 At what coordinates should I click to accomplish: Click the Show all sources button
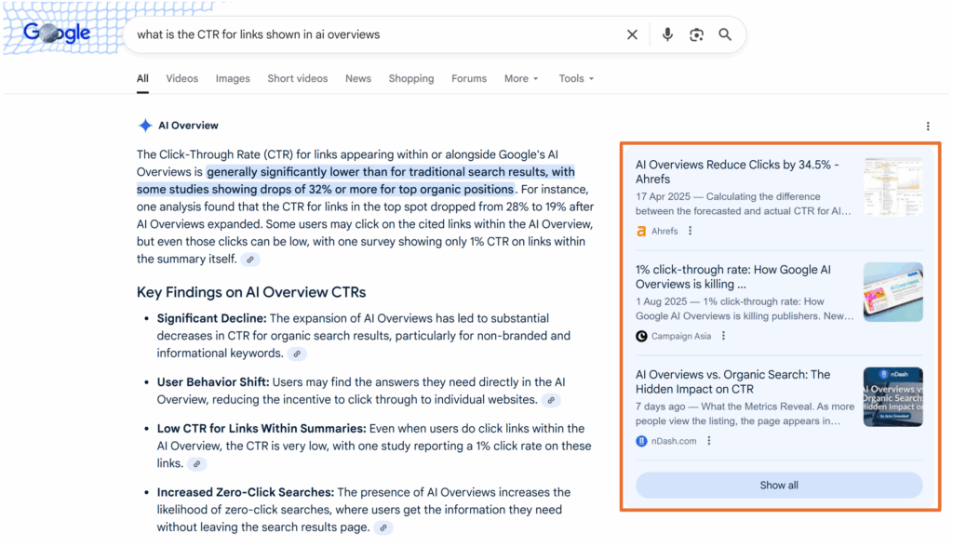tap(779, 485)
